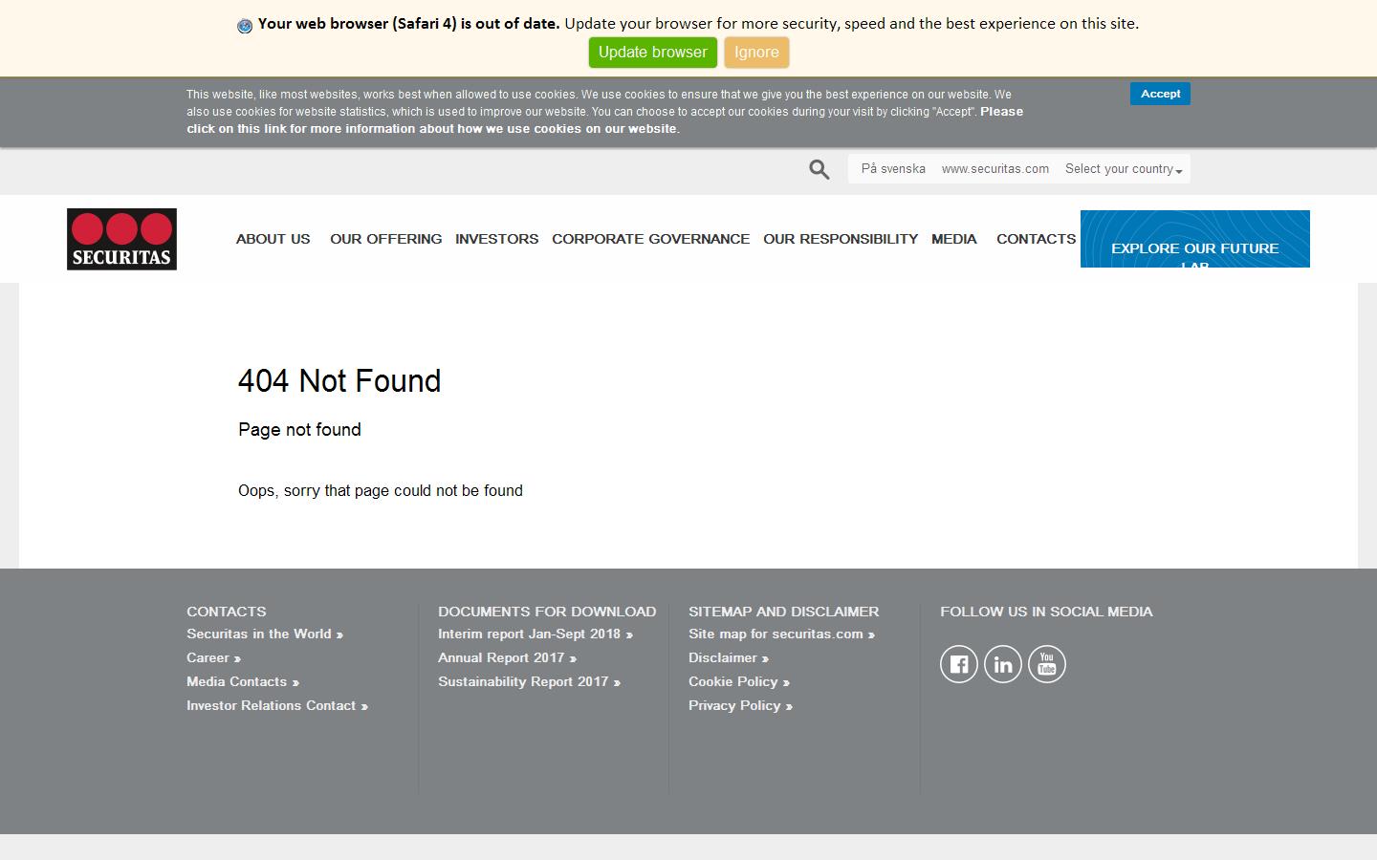Open the LinkedIn profile icon

(1003, 663)
